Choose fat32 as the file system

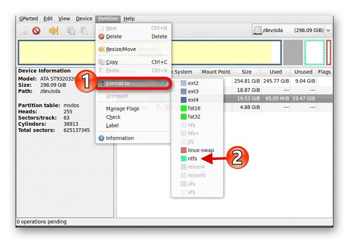194,117
